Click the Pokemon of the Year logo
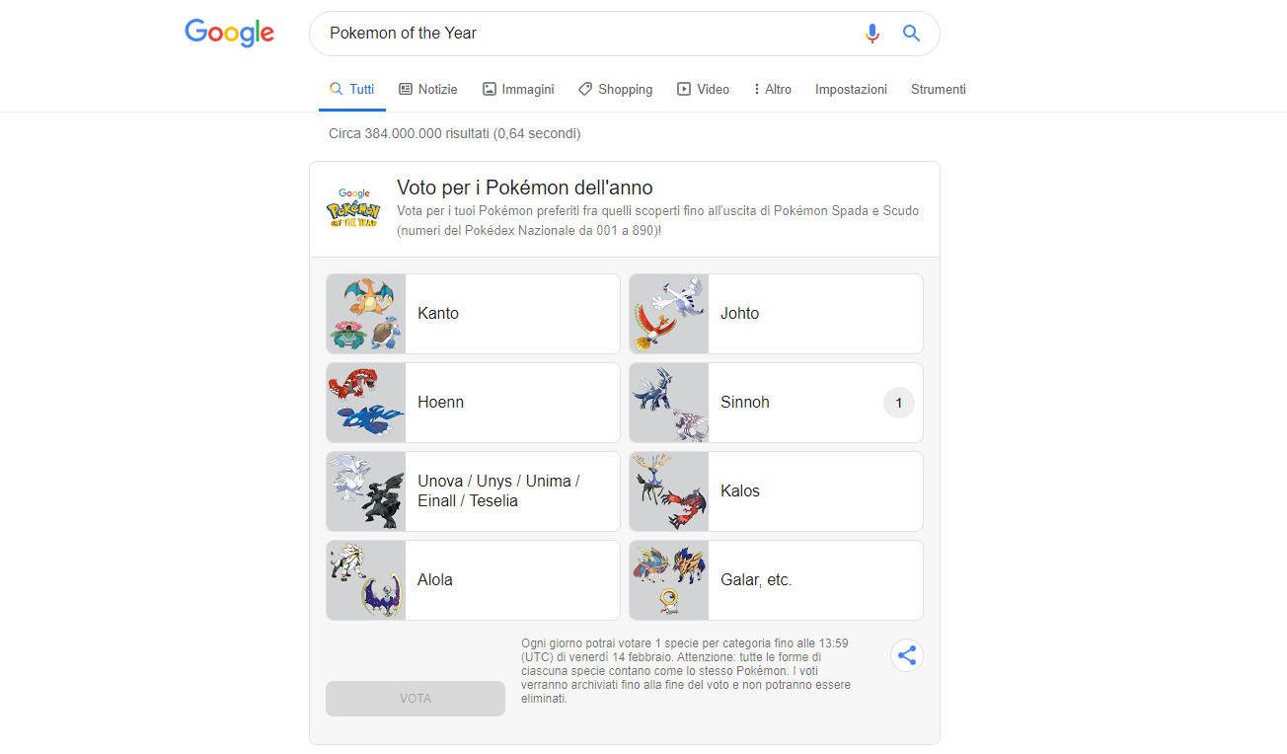This screenshot has height=754, width=1287. 352,208
